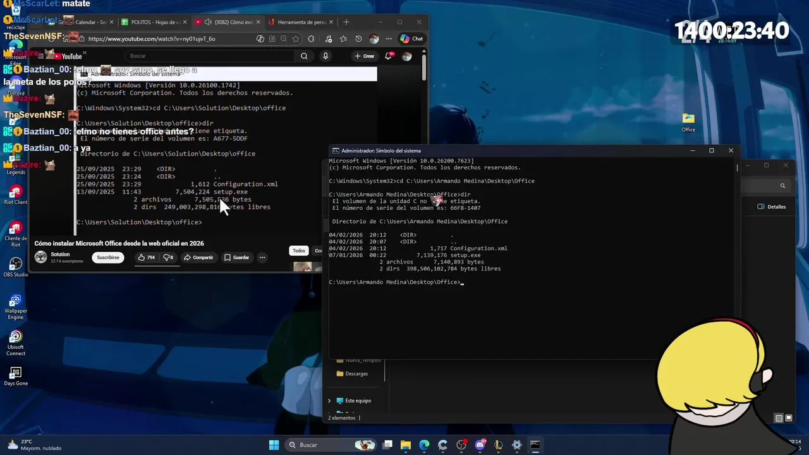The width and height of the screenshot is (809, 455).
Task: Open Edge settings and more menu
Action: click(x=389, y=39)
